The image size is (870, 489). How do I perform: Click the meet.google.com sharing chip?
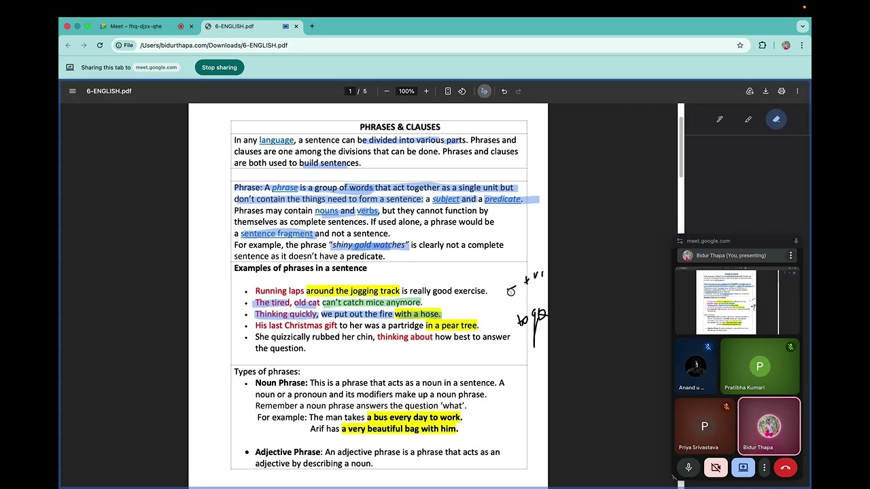(x=156, y=67)
